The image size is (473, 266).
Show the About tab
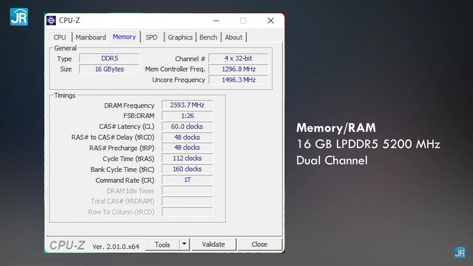click(x=234, y=37)
